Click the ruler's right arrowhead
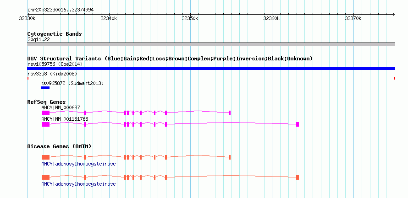This screenshot has height=198, width=408. pyautogui.click(x=393, y=14)
